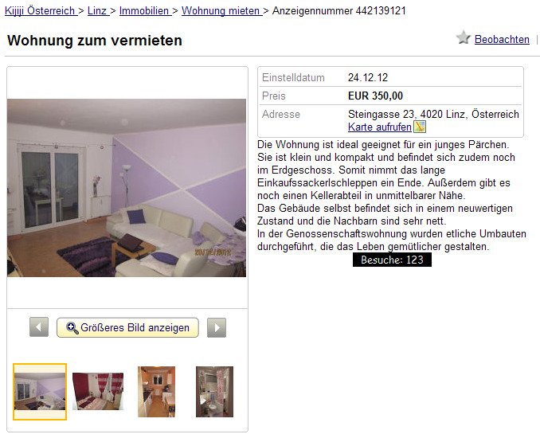Open the Linz breadcrumb link
The width and height of the screenshot is (540, 438).
coord(98,10)
